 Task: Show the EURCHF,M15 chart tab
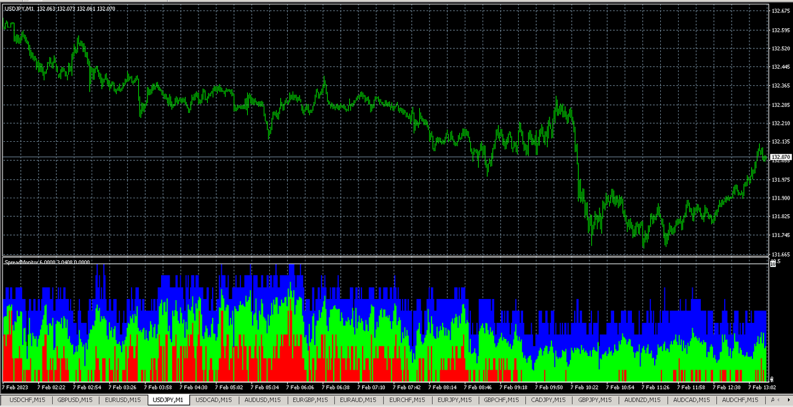pyautogui.click(x=407, y=400)
